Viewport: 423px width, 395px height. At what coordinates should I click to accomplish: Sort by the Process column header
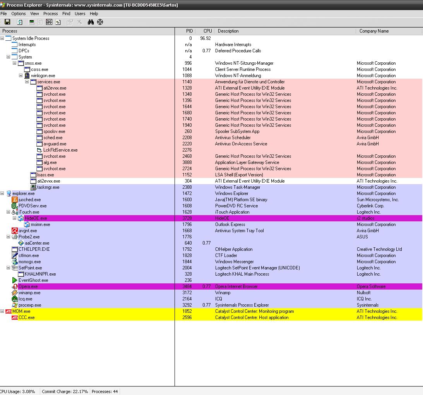(87, 31)
